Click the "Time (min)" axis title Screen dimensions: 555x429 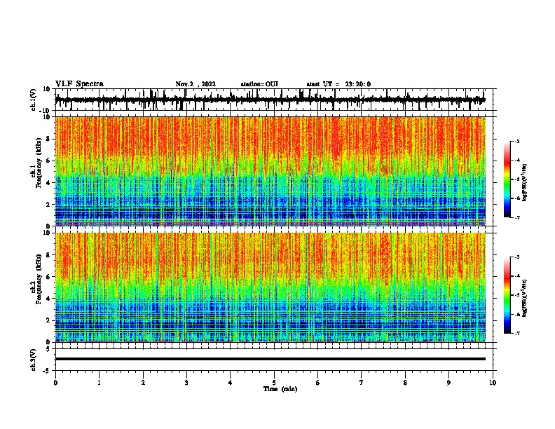tap(280, 389)
